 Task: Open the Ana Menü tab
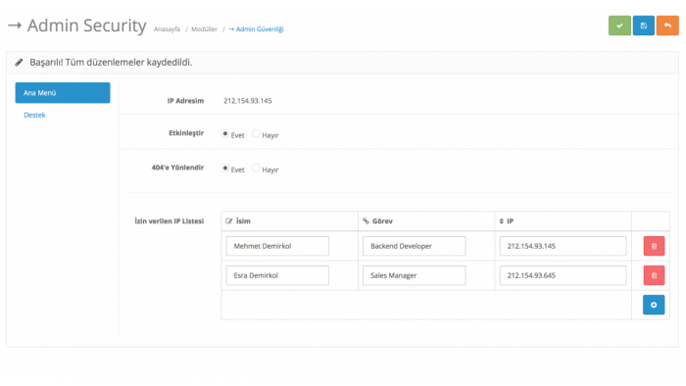tap(63, 93)
